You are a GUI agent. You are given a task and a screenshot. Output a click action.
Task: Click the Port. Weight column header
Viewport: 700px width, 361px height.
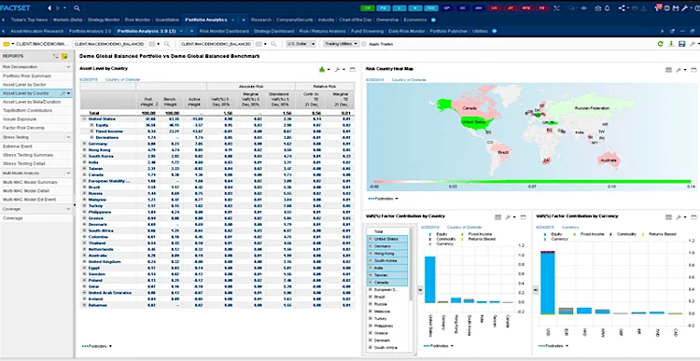[x=147, y=101]
